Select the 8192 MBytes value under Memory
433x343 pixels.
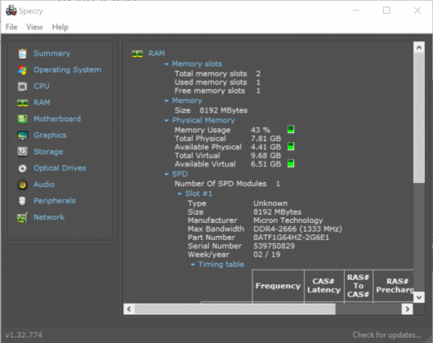click(223, 110)
